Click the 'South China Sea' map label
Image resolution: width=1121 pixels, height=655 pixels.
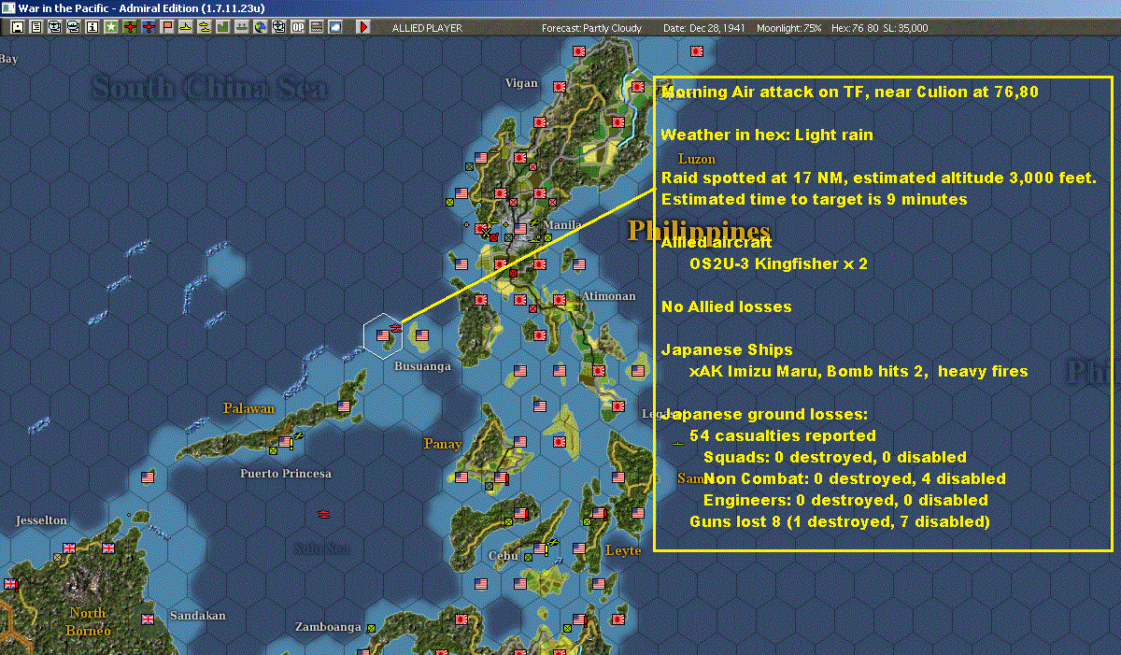click(x=209, y=90)
